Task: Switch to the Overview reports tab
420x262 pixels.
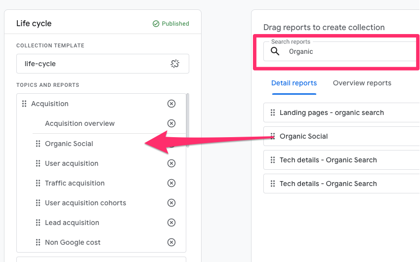Action: 362,83
